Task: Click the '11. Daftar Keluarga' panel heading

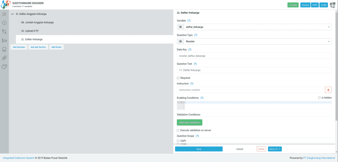Action: click(188, 13)
